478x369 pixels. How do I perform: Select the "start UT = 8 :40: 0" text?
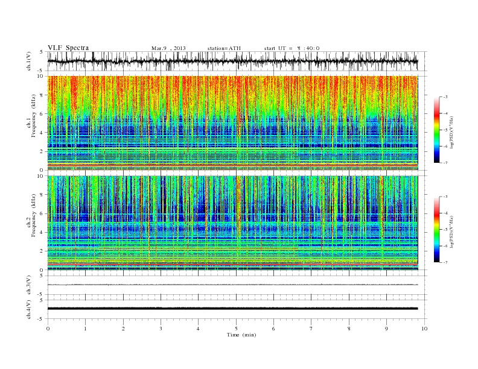pos(292,48)
